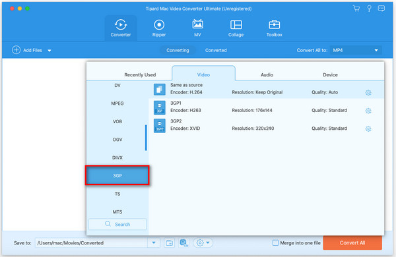
Task: Choose the MTS format category
Action: [117, 212]
